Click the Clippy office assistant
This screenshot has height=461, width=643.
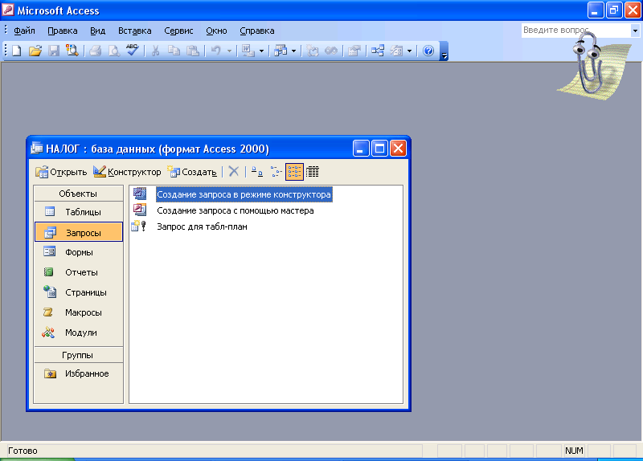point(593,67)
